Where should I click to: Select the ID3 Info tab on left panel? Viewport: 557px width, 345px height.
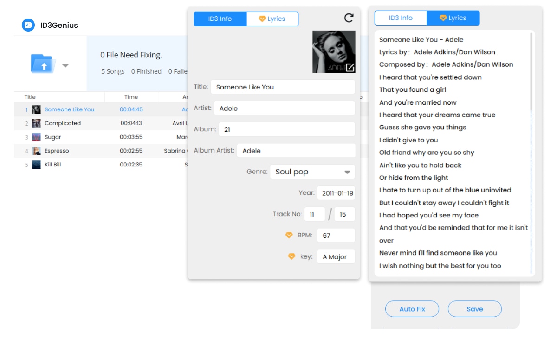[x=220, y=19]
